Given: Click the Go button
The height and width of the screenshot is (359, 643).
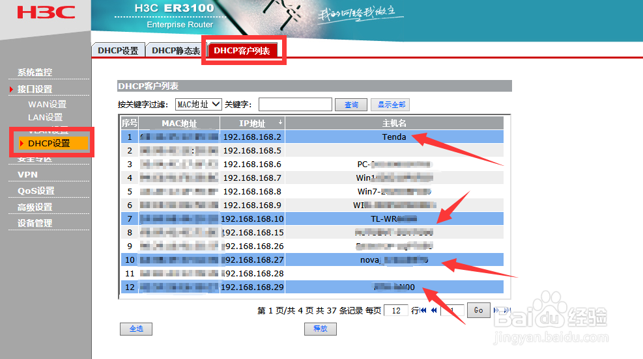Looking at the screenshot, I should click(479, 310).
